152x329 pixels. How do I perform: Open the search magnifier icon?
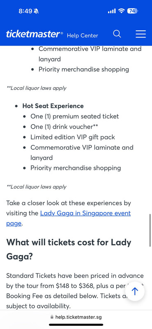[117, 34]
